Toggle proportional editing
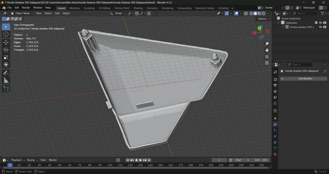 tap(149, 13)
